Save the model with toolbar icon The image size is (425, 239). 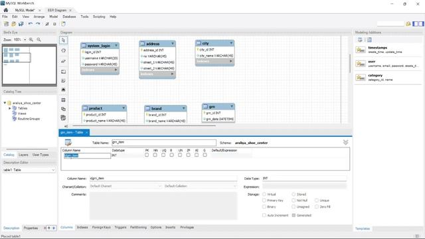pos(21,24)
